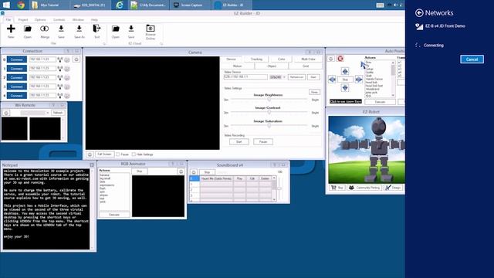This screenshot has width=494, height=278.
Task: Click the red stop icon in Auto Position
Action: [x=340, y=59]
